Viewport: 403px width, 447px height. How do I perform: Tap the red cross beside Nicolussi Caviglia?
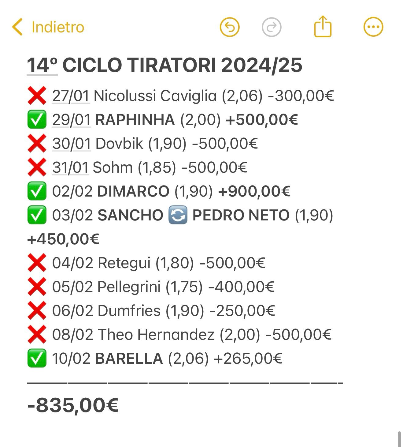coord(37,96)
